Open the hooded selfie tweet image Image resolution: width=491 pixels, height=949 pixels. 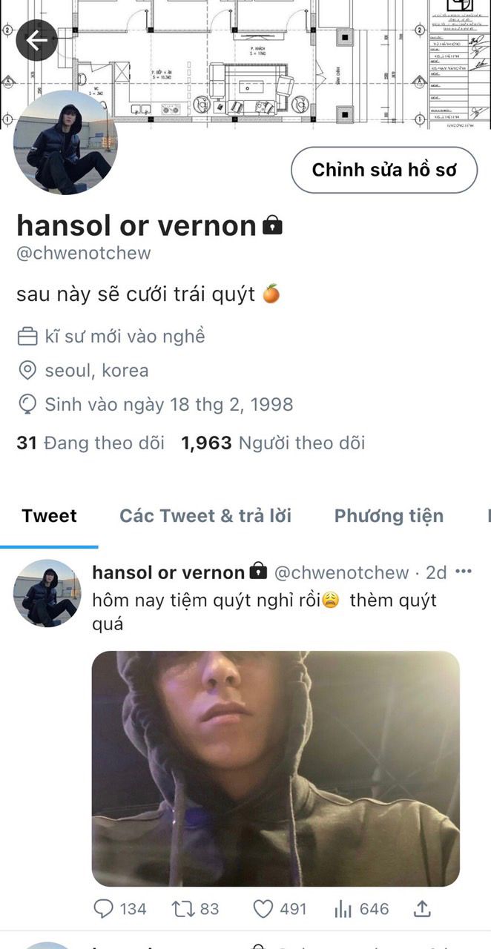[x=276, y=768]
